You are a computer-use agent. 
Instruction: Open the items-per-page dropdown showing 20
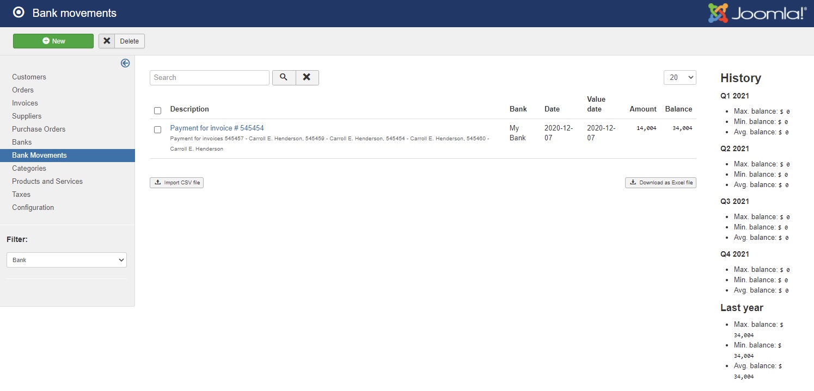pos(679,77)
